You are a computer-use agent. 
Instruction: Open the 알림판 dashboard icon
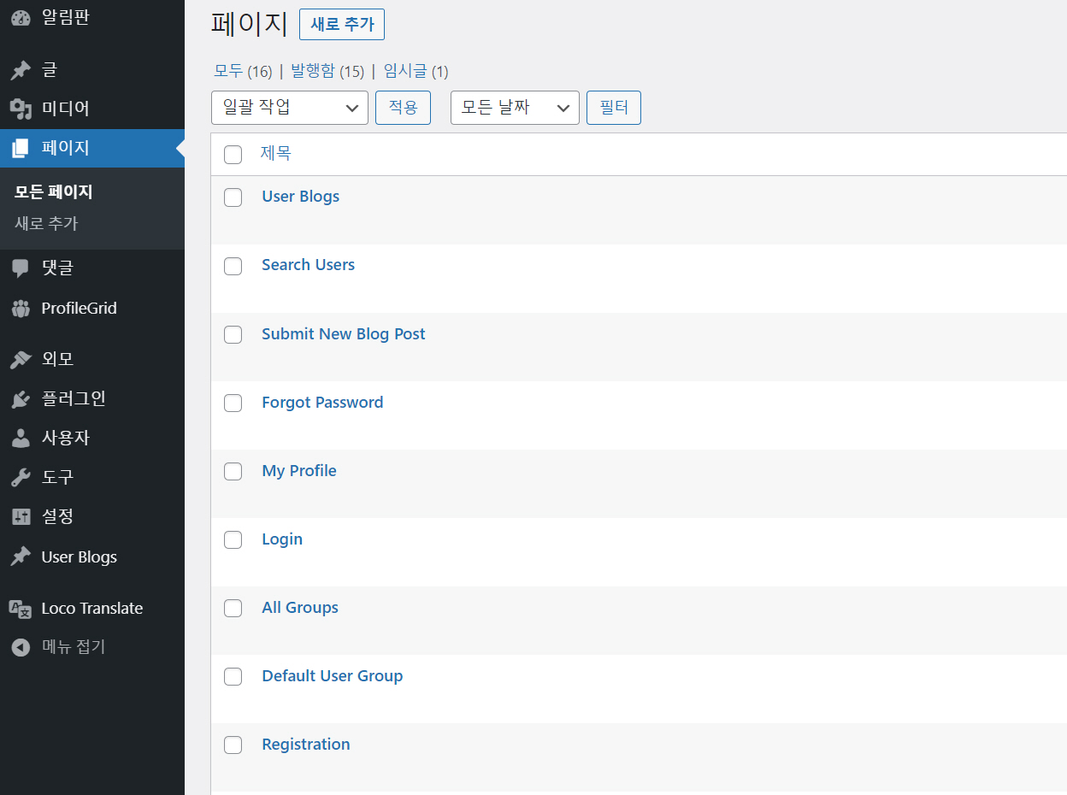(x=21, y=17)
